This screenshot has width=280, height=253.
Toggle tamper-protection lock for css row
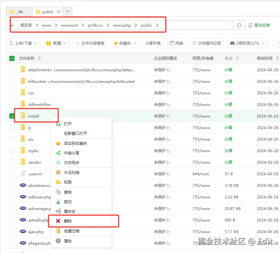pos(168,93)
